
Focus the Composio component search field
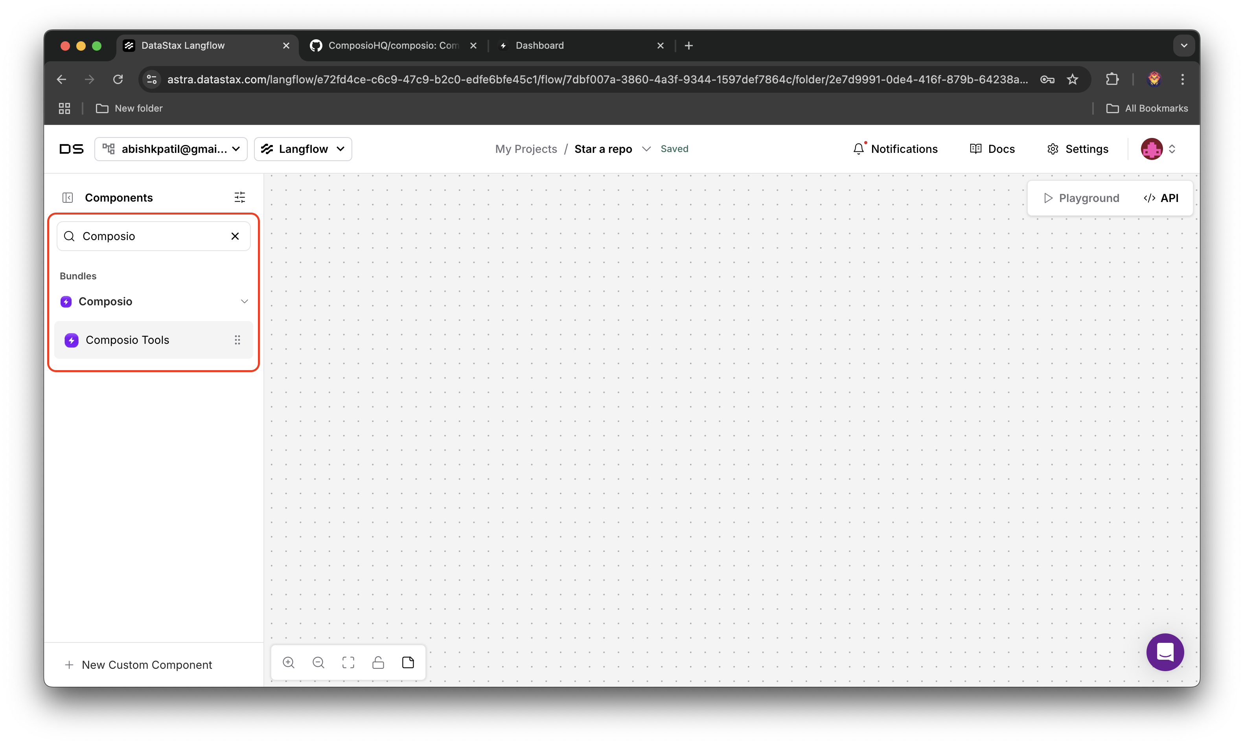pyautogui.click(x=151, y=236)
